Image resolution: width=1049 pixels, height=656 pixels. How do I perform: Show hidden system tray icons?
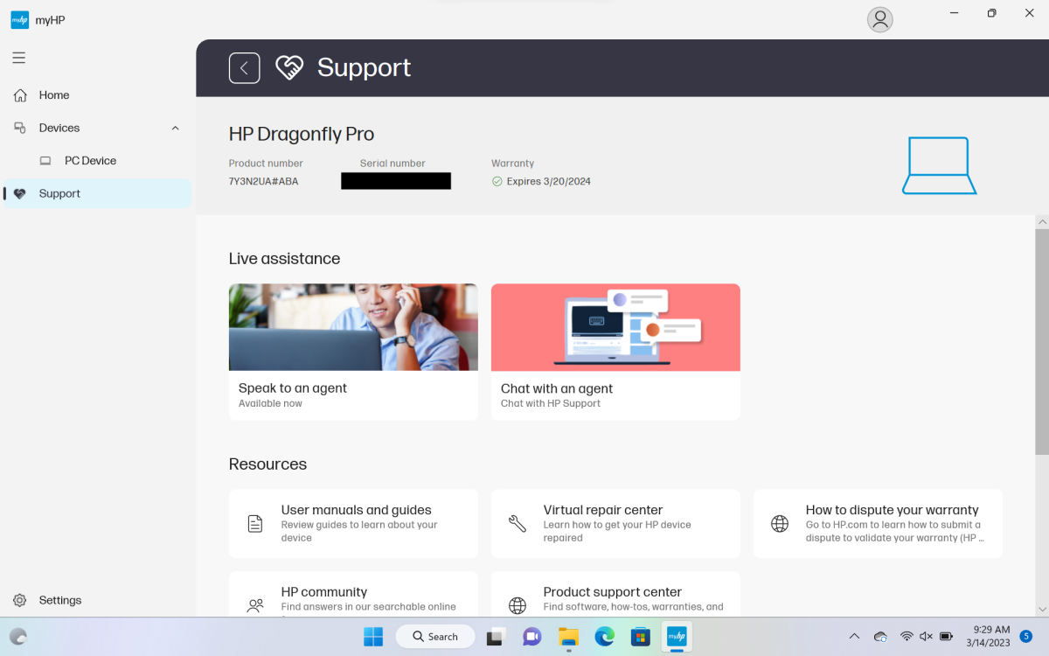[x=854, y=636]
